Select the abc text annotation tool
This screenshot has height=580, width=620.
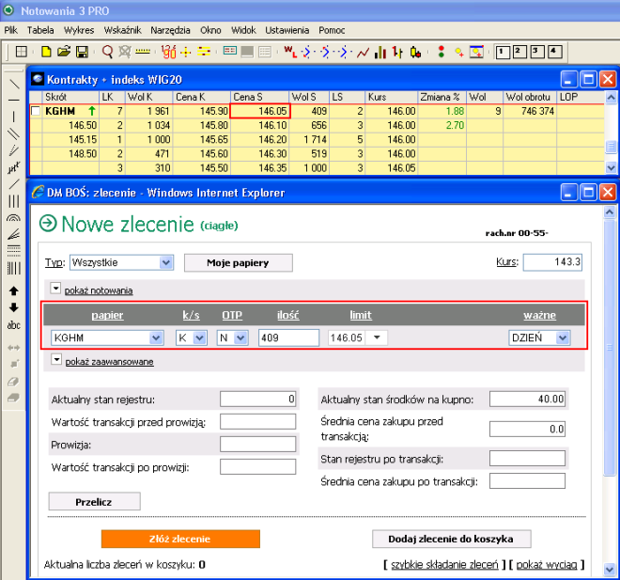(x=14, y=325)
